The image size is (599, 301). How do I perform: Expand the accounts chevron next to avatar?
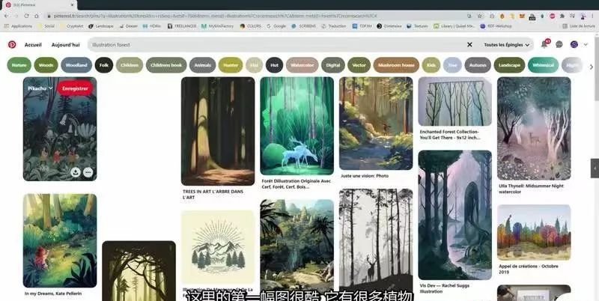(x=586, y=45)
